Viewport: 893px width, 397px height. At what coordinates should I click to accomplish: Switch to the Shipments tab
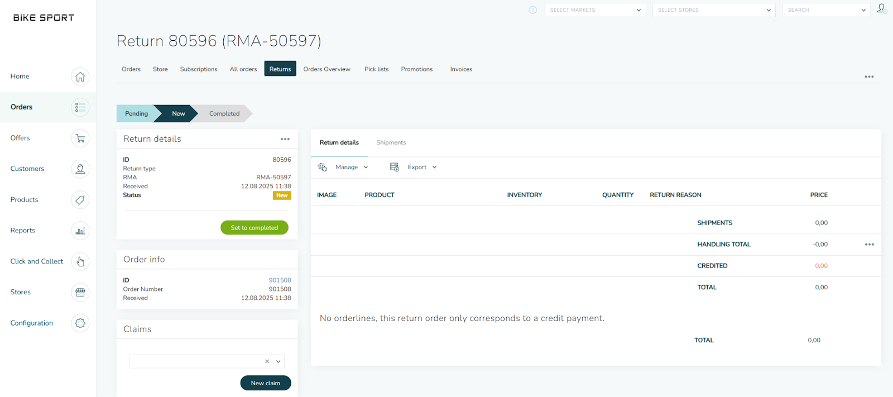tap(391, 142)
